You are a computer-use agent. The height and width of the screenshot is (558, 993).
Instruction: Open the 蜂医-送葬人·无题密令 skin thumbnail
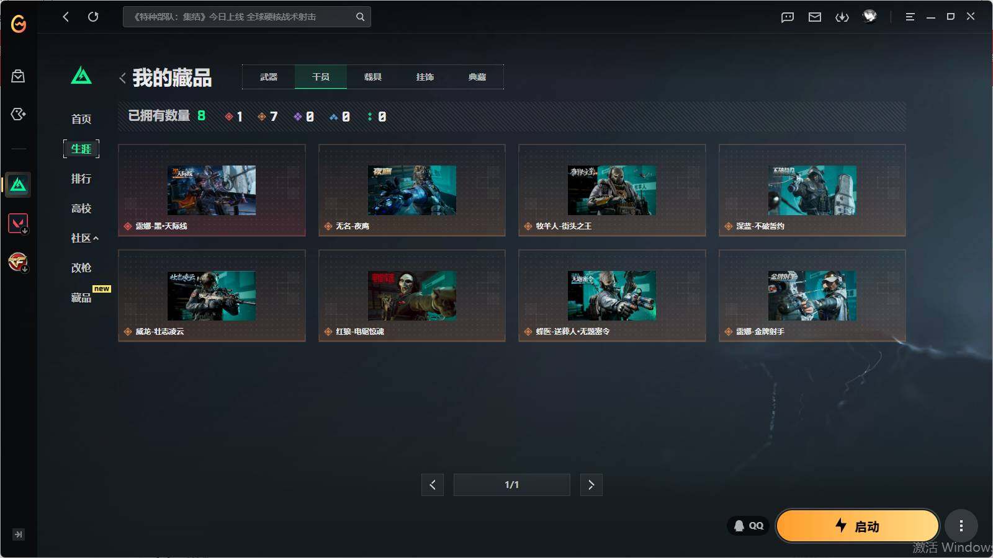click(612, 296)
